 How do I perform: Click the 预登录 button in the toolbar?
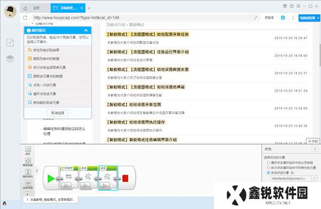(269, 18)
